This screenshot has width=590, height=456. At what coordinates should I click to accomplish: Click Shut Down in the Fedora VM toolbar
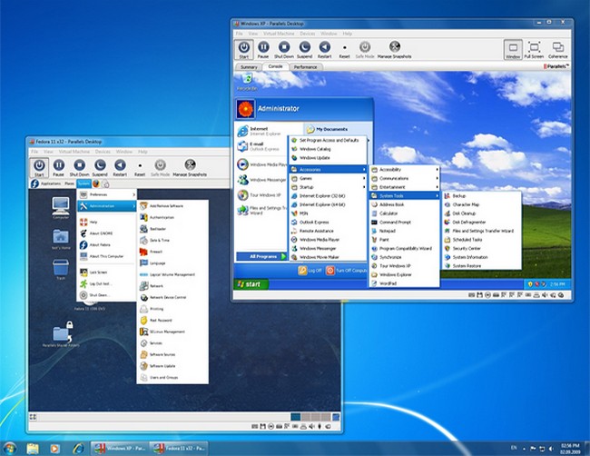(79, 165)
